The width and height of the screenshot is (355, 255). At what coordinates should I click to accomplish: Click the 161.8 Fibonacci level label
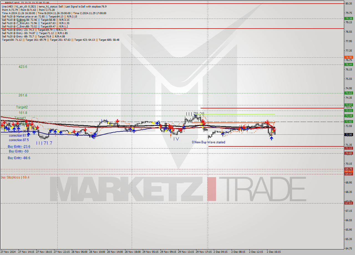23,113
